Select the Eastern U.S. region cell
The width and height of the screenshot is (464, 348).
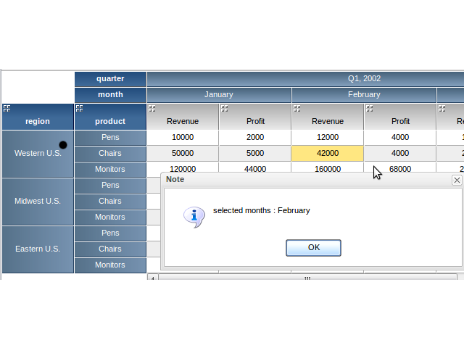point(37,249)
